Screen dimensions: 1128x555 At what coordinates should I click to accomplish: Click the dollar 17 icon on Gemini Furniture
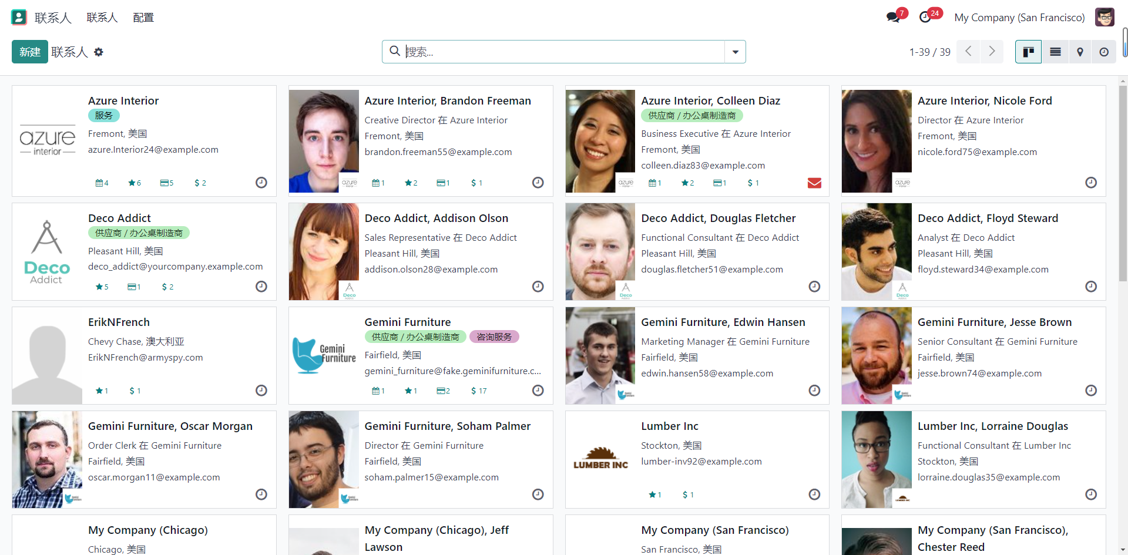pos(479,391)
